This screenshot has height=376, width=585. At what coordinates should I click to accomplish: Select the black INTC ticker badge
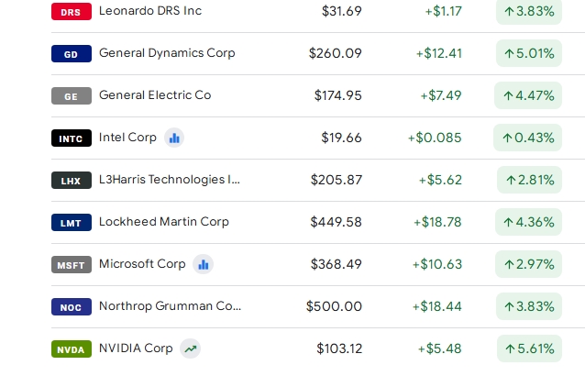pyautogui.click(x=72, y=138)
